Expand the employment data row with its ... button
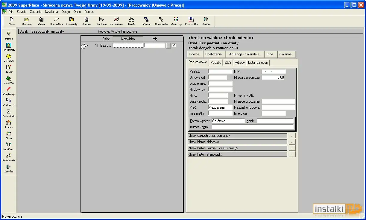The height and width of the screenshot is (220, 366). click(292, 136)
